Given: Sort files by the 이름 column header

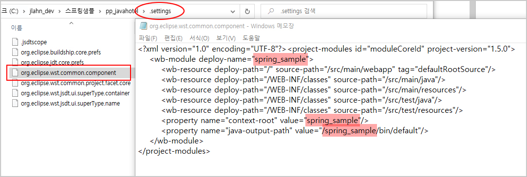Looking at the screenshot, I should 17,28.
